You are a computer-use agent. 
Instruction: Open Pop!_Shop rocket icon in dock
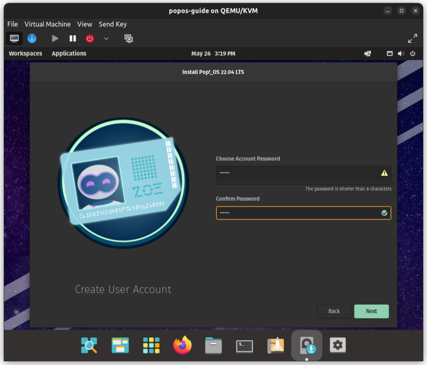tap(276, 345)
